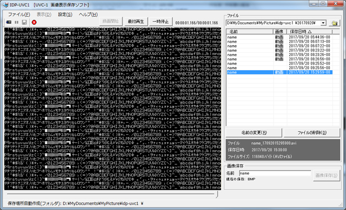This screenshot has height=210, width=346.
Task: Click the 最初再生 button
Action: tap(136, 22)
